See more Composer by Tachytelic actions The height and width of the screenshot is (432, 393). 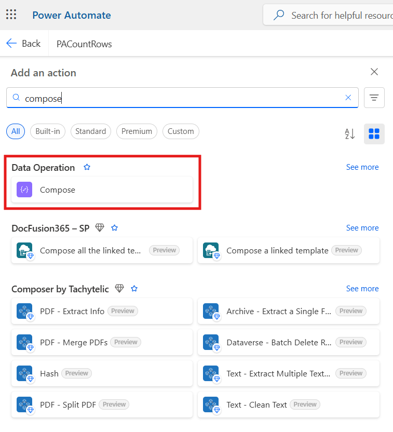[362, 289]
